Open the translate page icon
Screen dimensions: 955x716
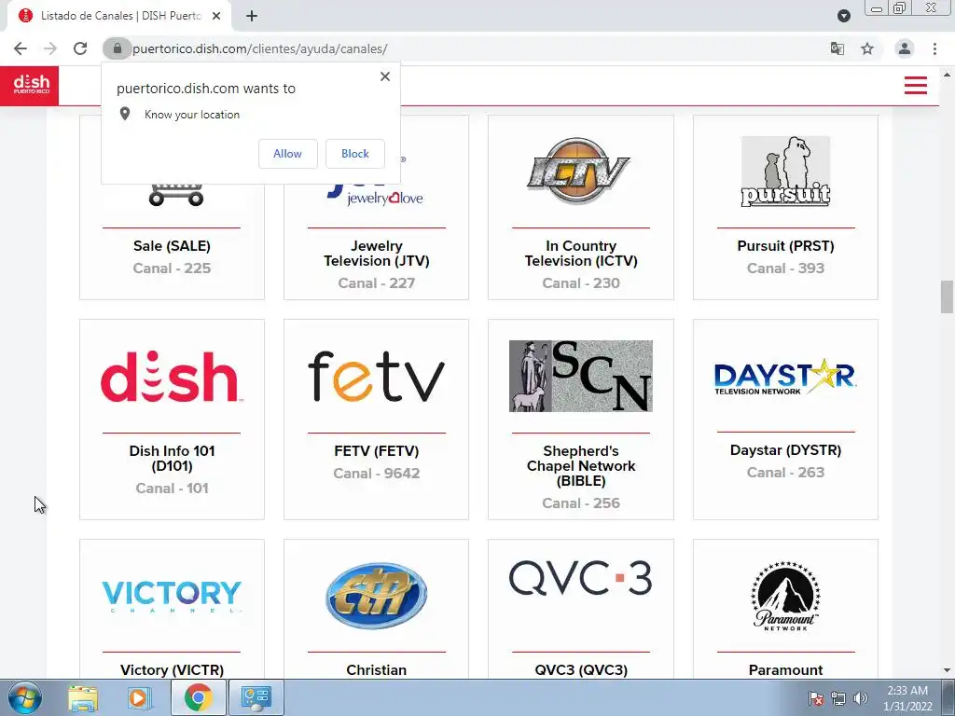tap(837, 48)
